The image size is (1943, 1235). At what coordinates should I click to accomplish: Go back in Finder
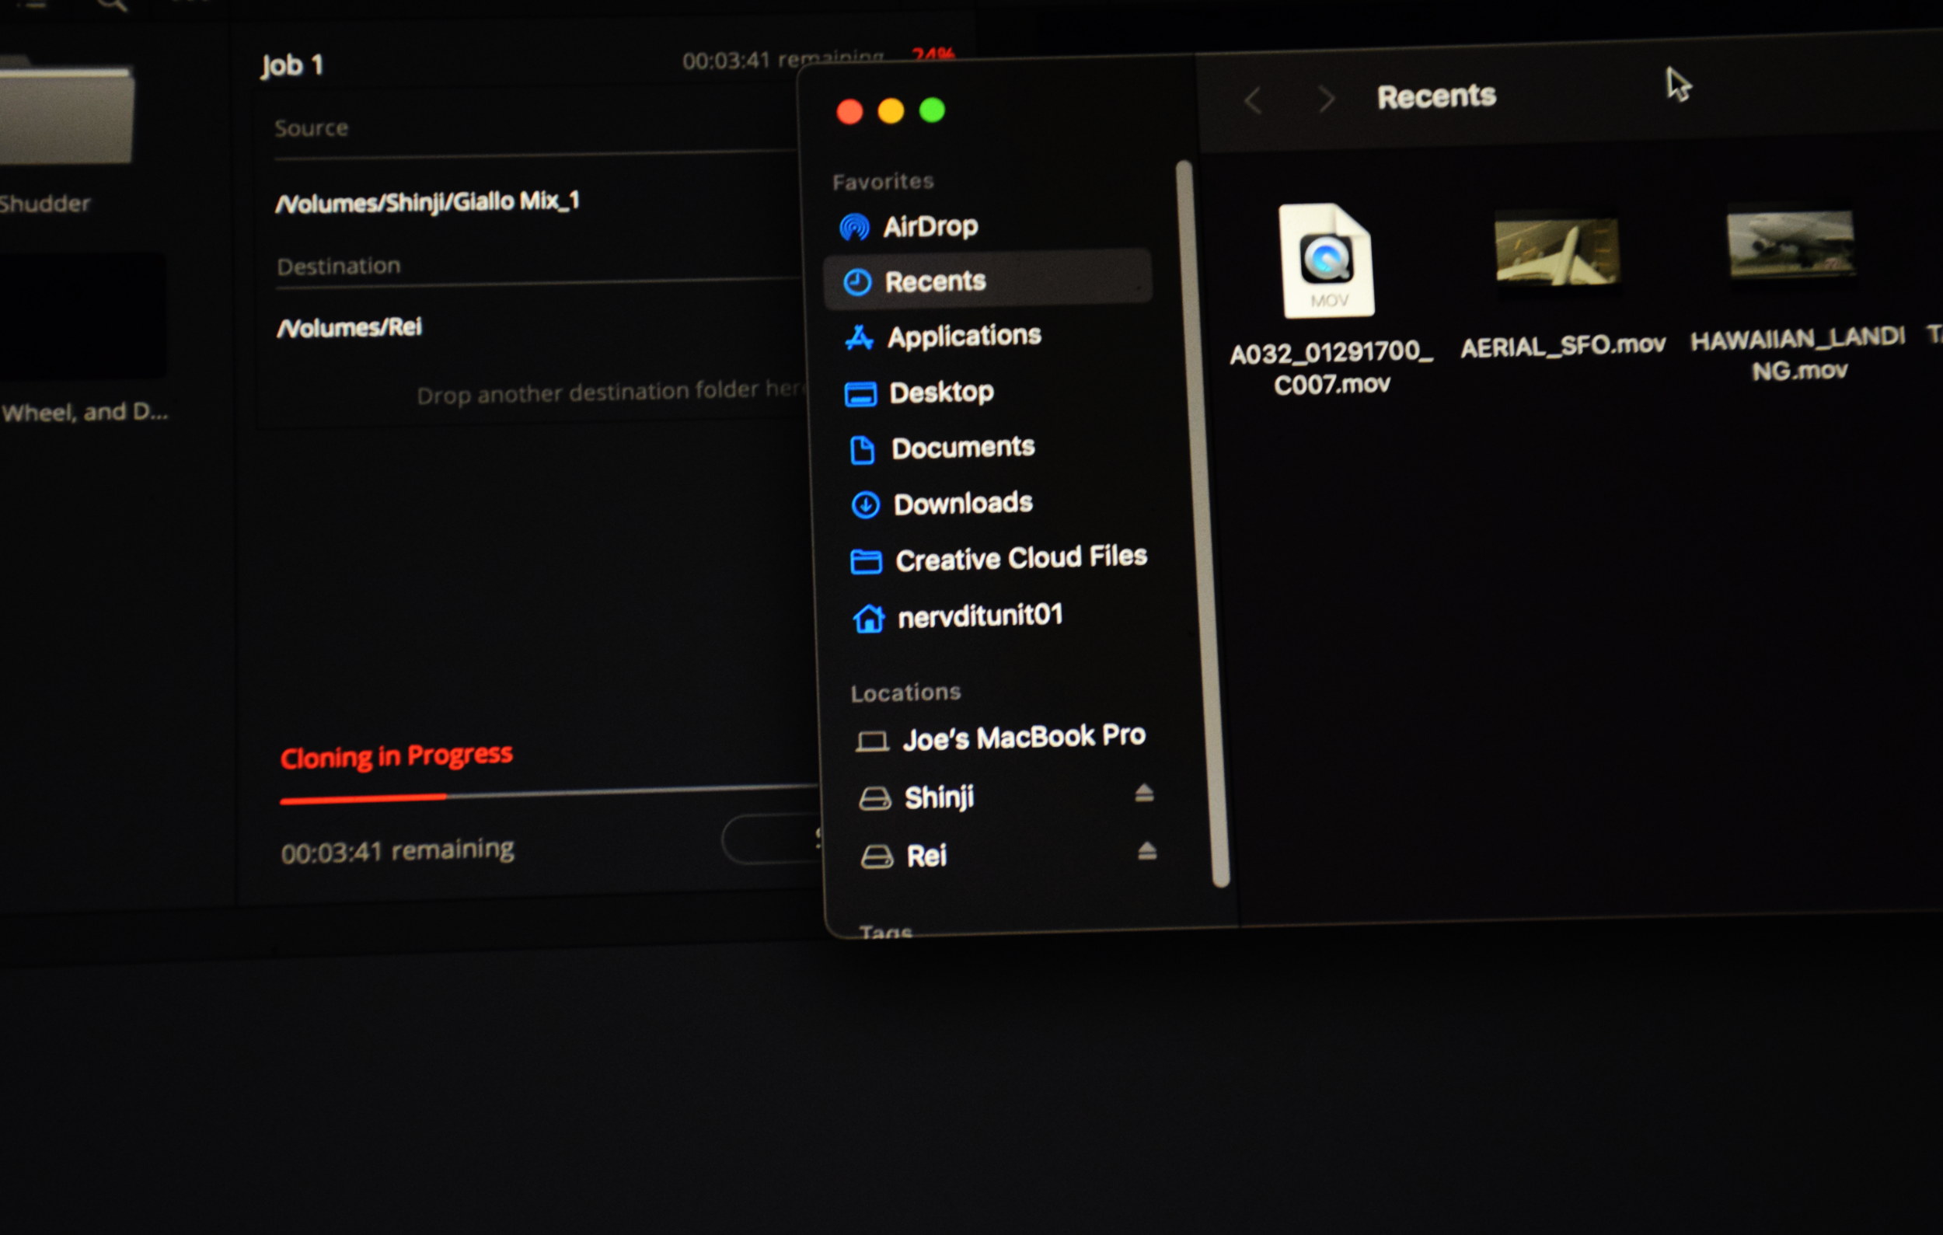(x=1252, y=101)
